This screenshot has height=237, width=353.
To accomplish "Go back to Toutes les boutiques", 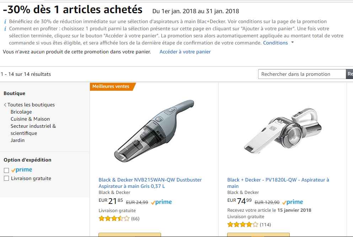I will [31, 105].
